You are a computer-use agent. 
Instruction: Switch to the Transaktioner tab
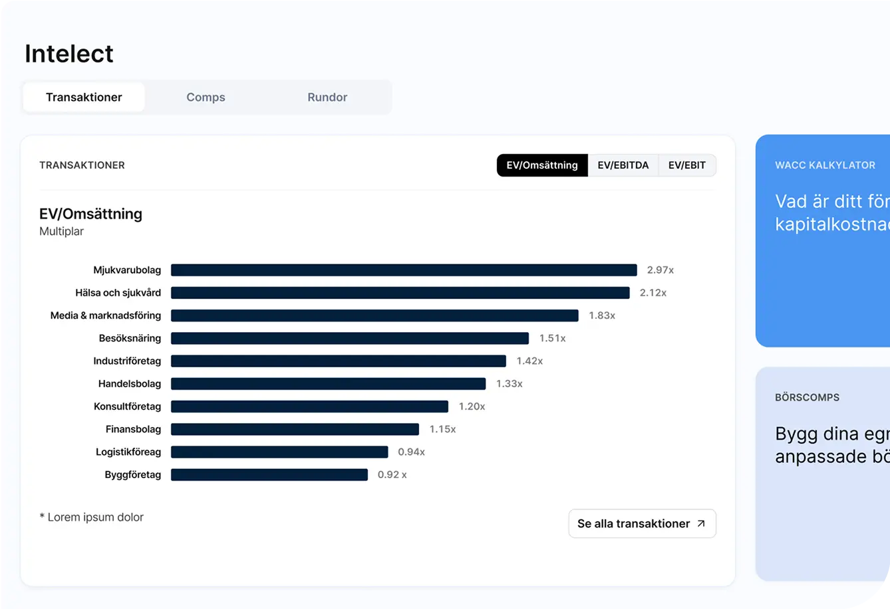pyautogui.click(x=84, y=97)
